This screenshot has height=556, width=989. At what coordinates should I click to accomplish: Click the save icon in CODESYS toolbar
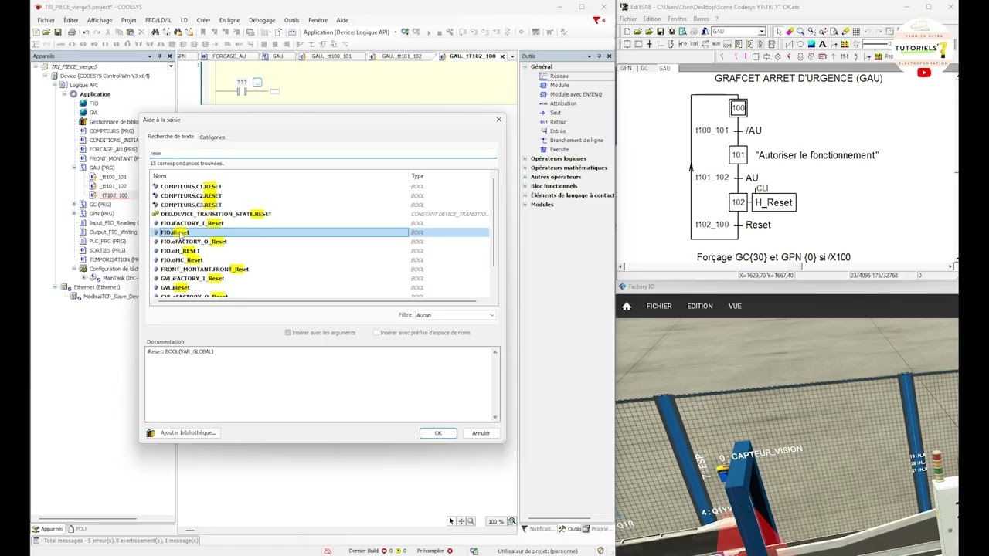click(x=58, y=32)
